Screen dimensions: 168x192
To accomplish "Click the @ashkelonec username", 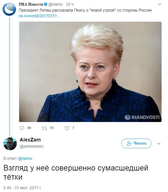I will coord(32,146).
